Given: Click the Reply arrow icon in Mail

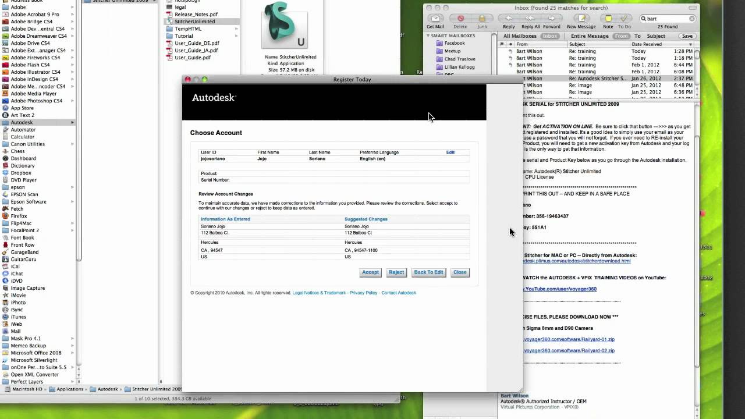Looking at the screenshot, I should [x=509, y=19].
